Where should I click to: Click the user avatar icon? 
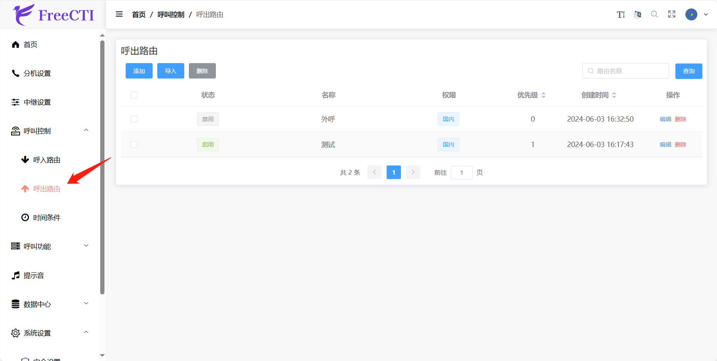691,15
